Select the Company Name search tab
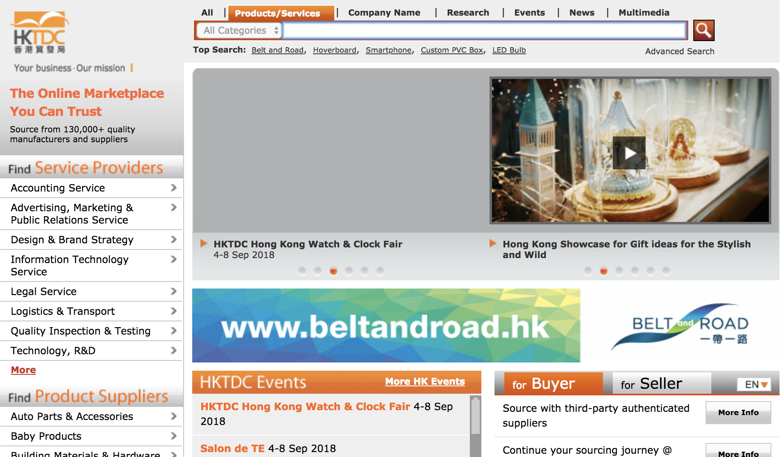The image size is (782, 457). (x=384, y=13)
